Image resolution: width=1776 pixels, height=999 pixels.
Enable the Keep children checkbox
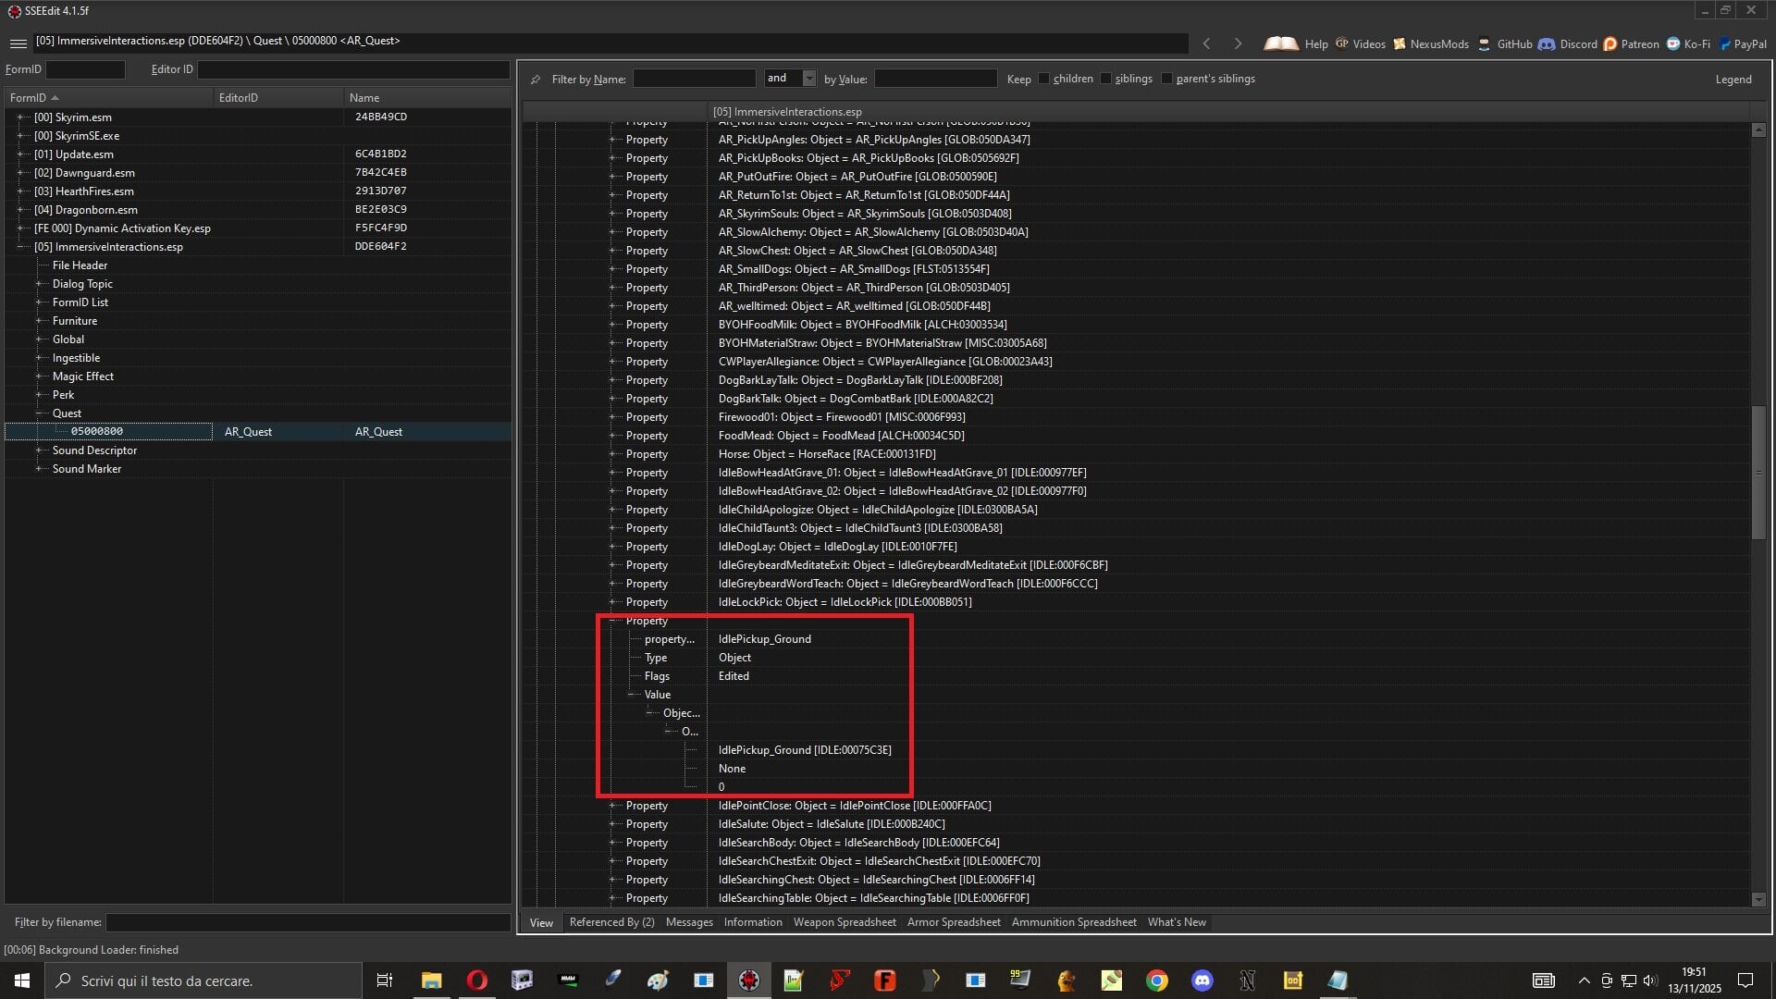point(1044,79)
